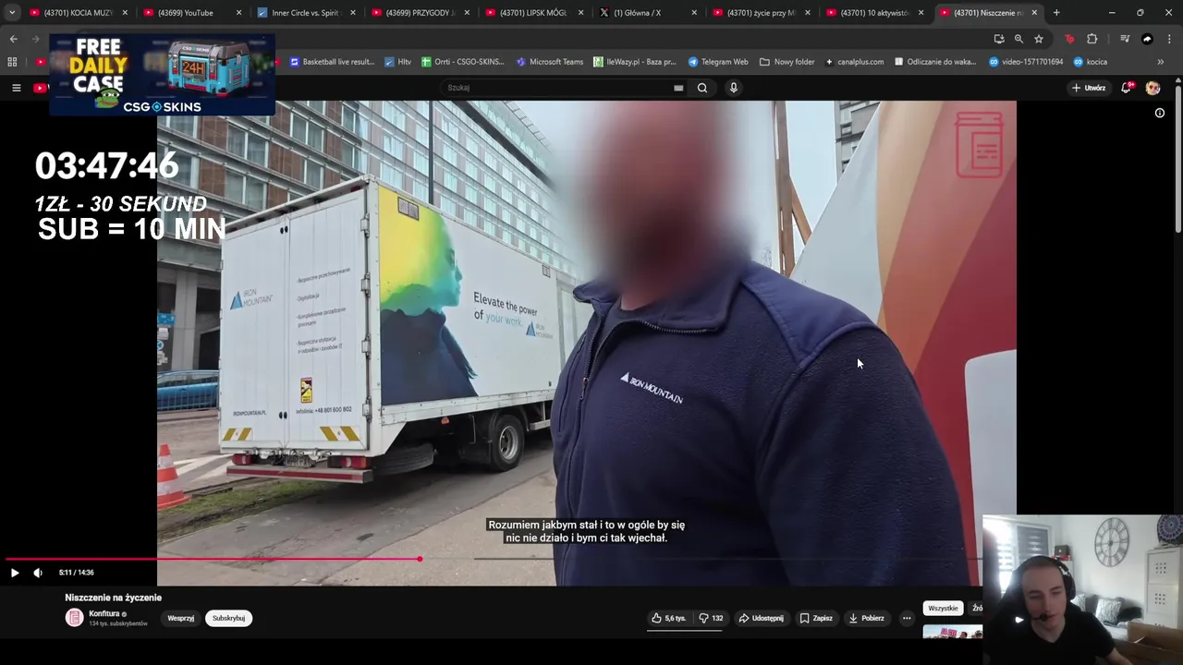Open browser zoom magnifier icon
This screenshot has width=1183, height=665.
coord(1018,39)
